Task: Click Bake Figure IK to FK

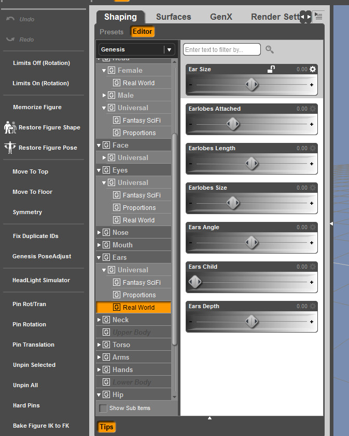Action: click(x=41, y=426)
